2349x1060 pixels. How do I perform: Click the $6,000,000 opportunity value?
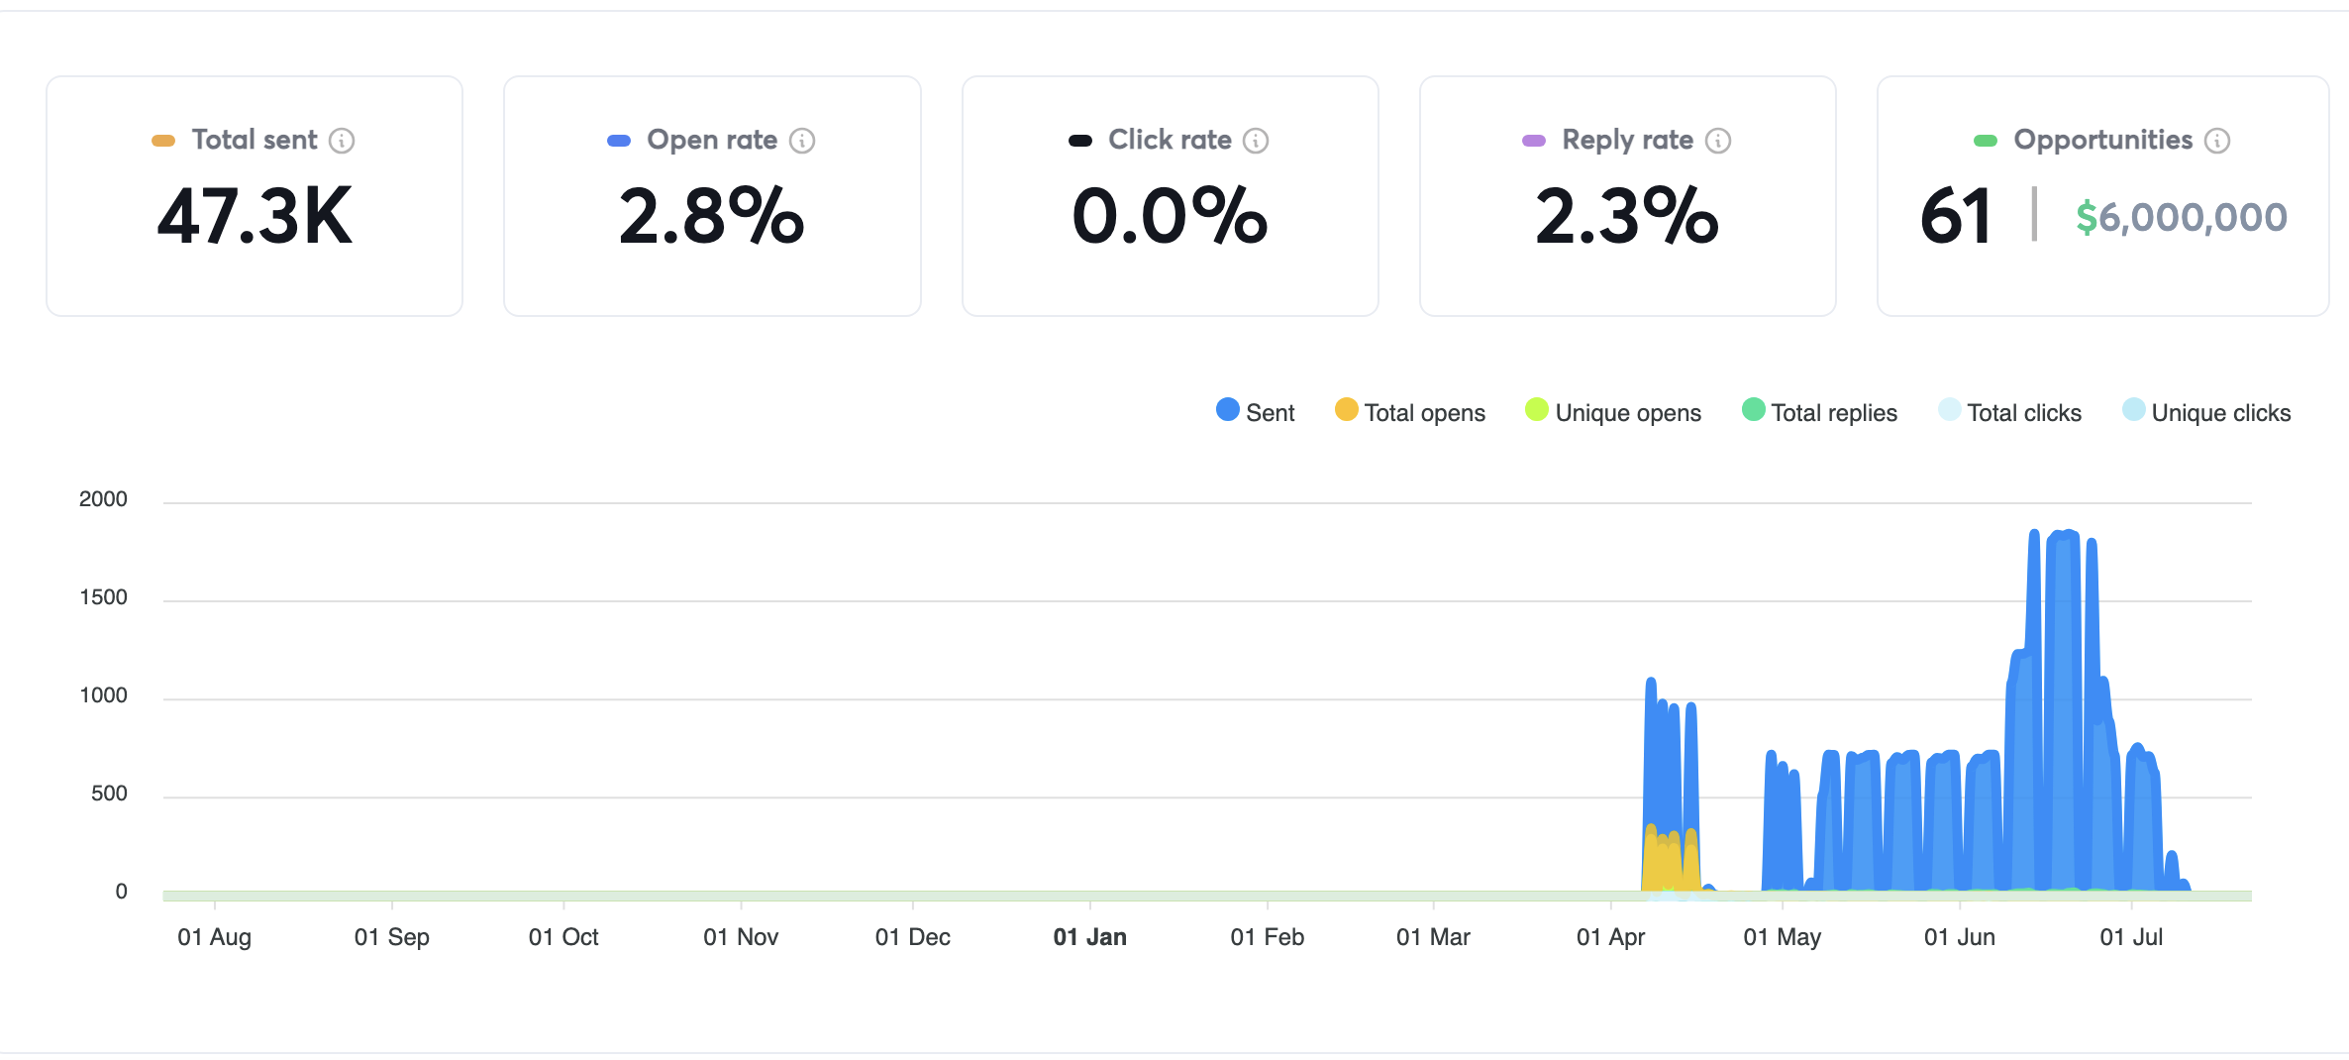tap(2182, 217)
